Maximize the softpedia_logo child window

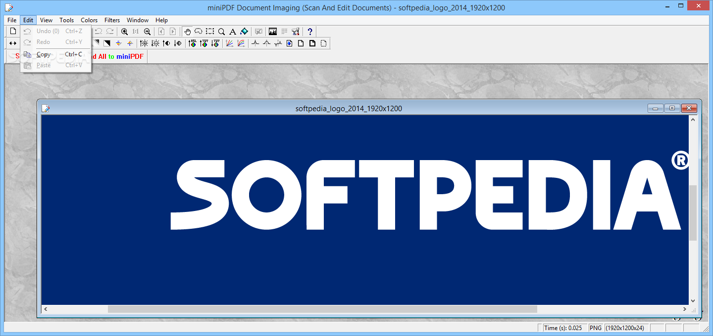[x=672, y=108]
